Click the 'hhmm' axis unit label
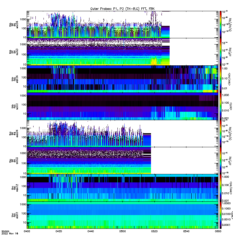 (5, 231)
